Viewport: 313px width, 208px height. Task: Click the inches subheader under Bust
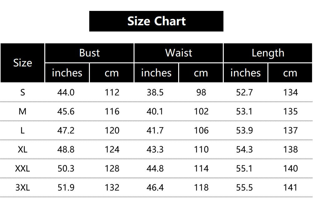[x=67, y=73]
